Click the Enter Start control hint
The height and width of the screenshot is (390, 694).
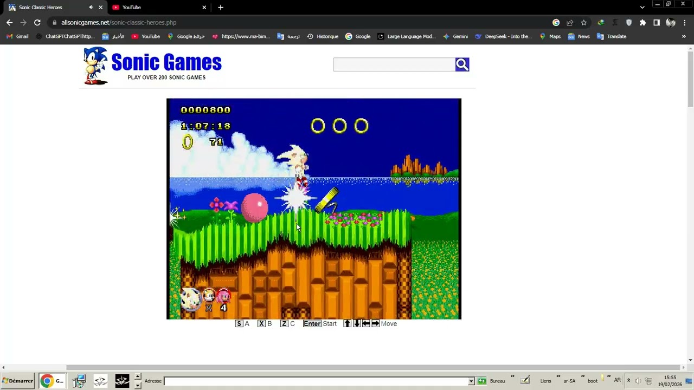point(320,323)
